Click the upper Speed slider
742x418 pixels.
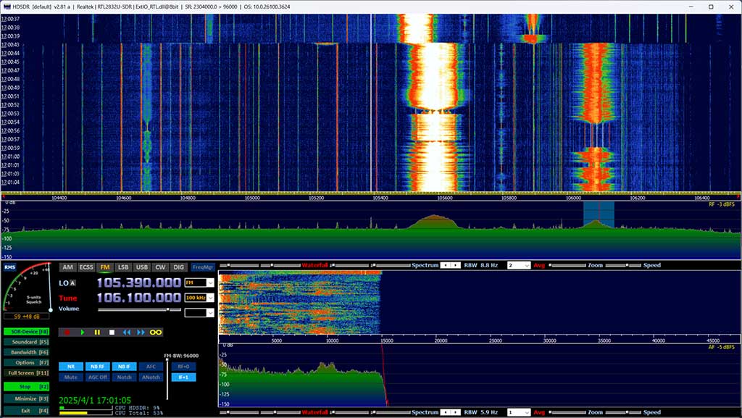624,265
